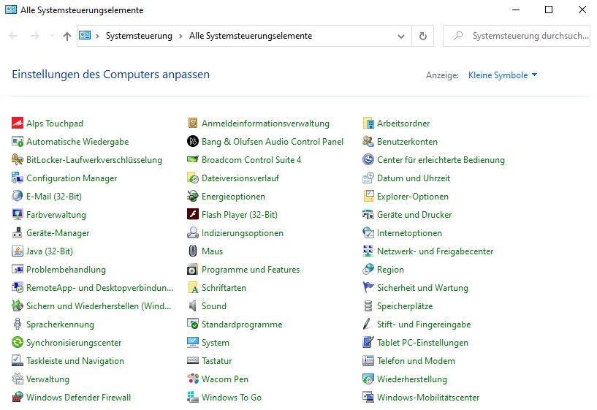Open the Flash Player (32-Bit) icon
Viewport: 597px width, 410px height.
click(193, 215)
